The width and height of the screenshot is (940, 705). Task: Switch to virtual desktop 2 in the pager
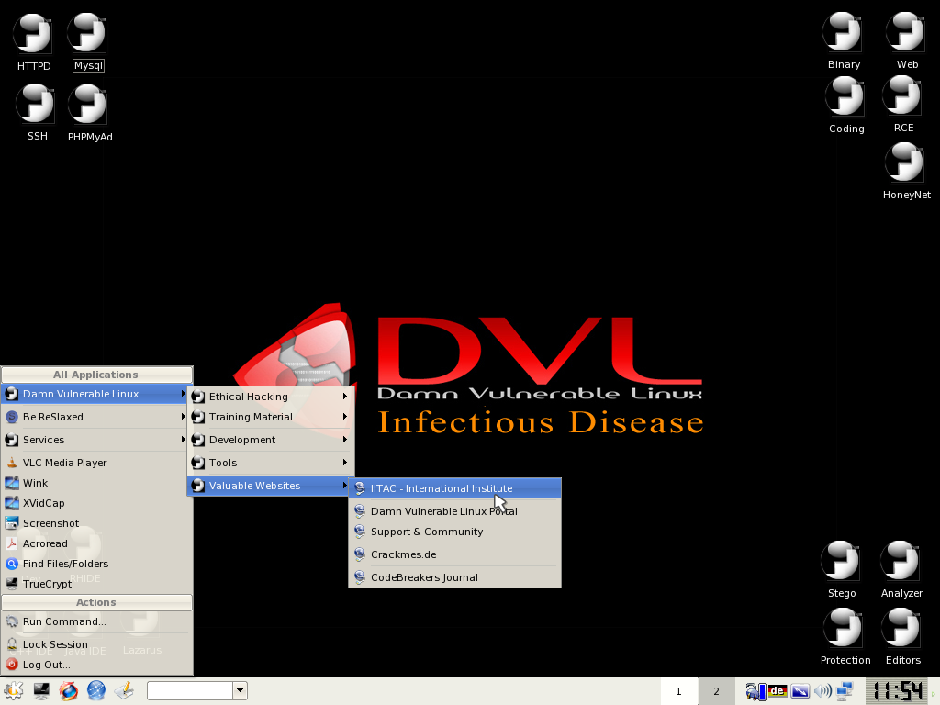point(715,690)
